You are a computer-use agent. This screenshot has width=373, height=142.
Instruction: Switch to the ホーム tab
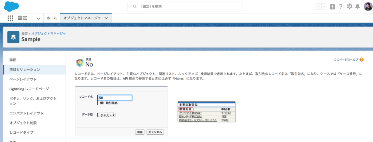(52, 18)
